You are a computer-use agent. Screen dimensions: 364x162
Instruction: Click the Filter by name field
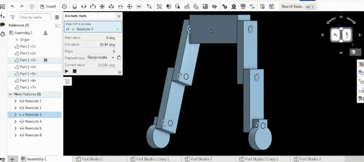[x=35, y=17]
